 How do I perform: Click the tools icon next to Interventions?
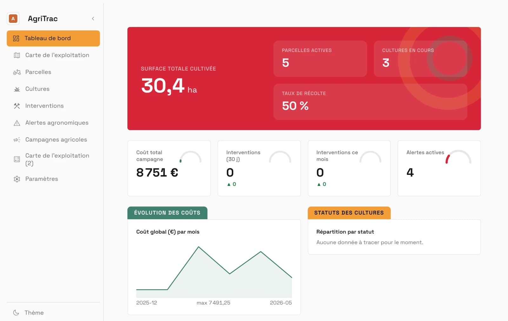(17, 106)
